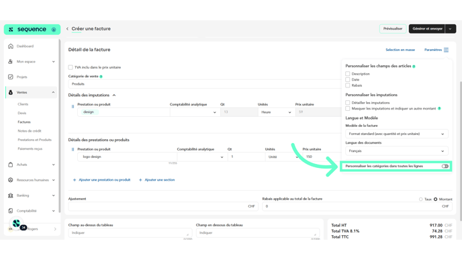
Task: Select the Montant radio button
Action: point(436,200)
